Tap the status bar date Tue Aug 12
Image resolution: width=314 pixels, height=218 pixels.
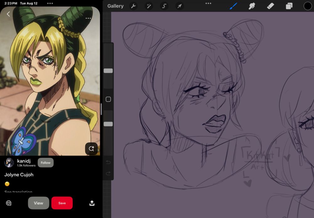[x=29, y=3]
